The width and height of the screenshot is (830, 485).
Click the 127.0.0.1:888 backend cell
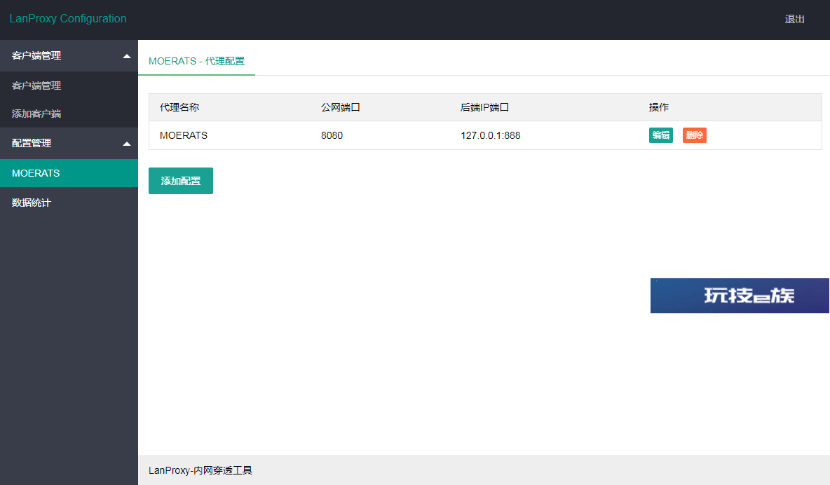click(491, 135)
